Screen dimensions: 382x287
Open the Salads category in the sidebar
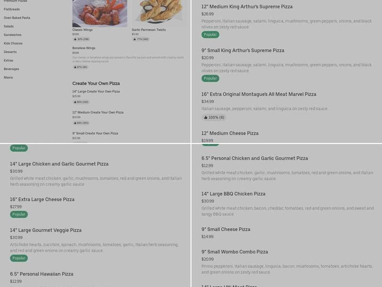(8, 26)
